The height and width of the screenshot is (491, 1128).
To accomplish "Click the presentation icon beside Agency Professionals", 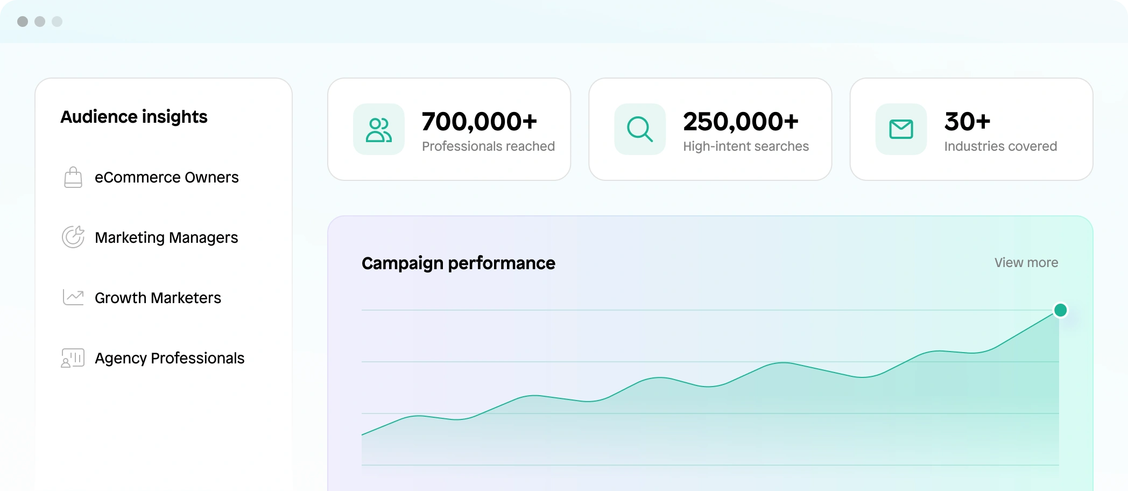I will [73, 358].
